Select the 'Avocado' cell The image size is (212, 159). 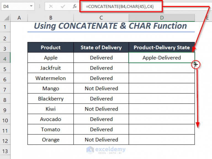(51, 119)
